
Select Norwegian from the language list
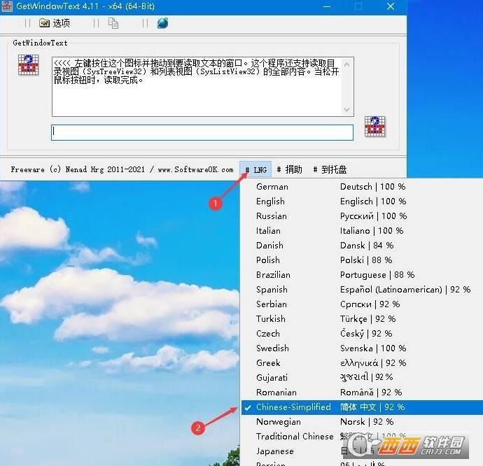click(x=278, y=422)
